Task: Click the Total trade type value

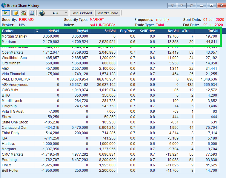Action: (x=160, y=25)
